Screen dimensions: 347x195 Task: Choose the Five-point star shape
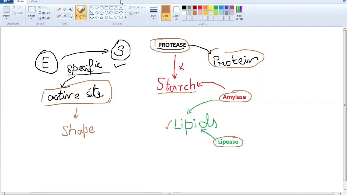102,17
